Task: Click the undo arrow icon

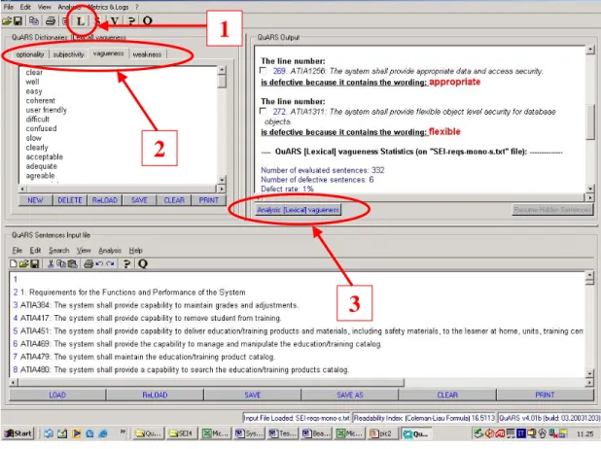Action: (99, 263)
